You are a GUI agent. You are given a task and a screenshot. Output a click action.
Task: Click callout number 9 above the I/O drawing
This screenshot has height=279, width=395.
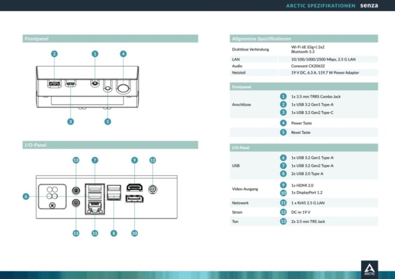point(134,160)
